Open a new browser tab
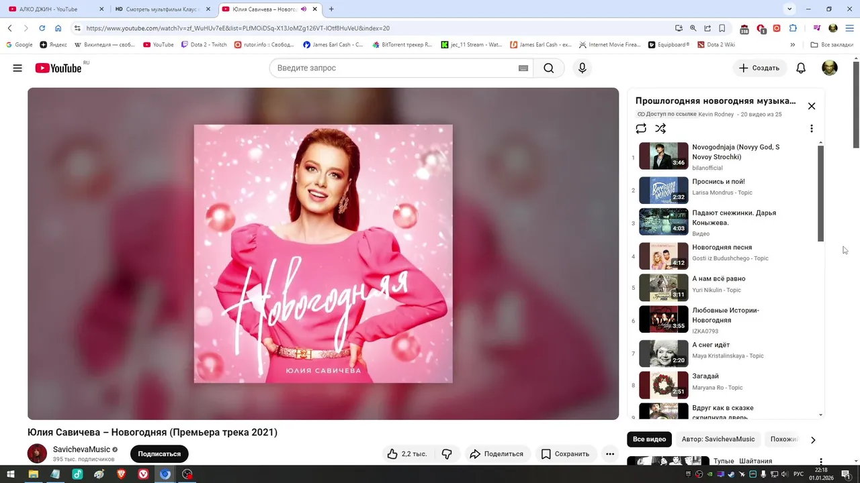The image size is (860, 483). (331, 9)
